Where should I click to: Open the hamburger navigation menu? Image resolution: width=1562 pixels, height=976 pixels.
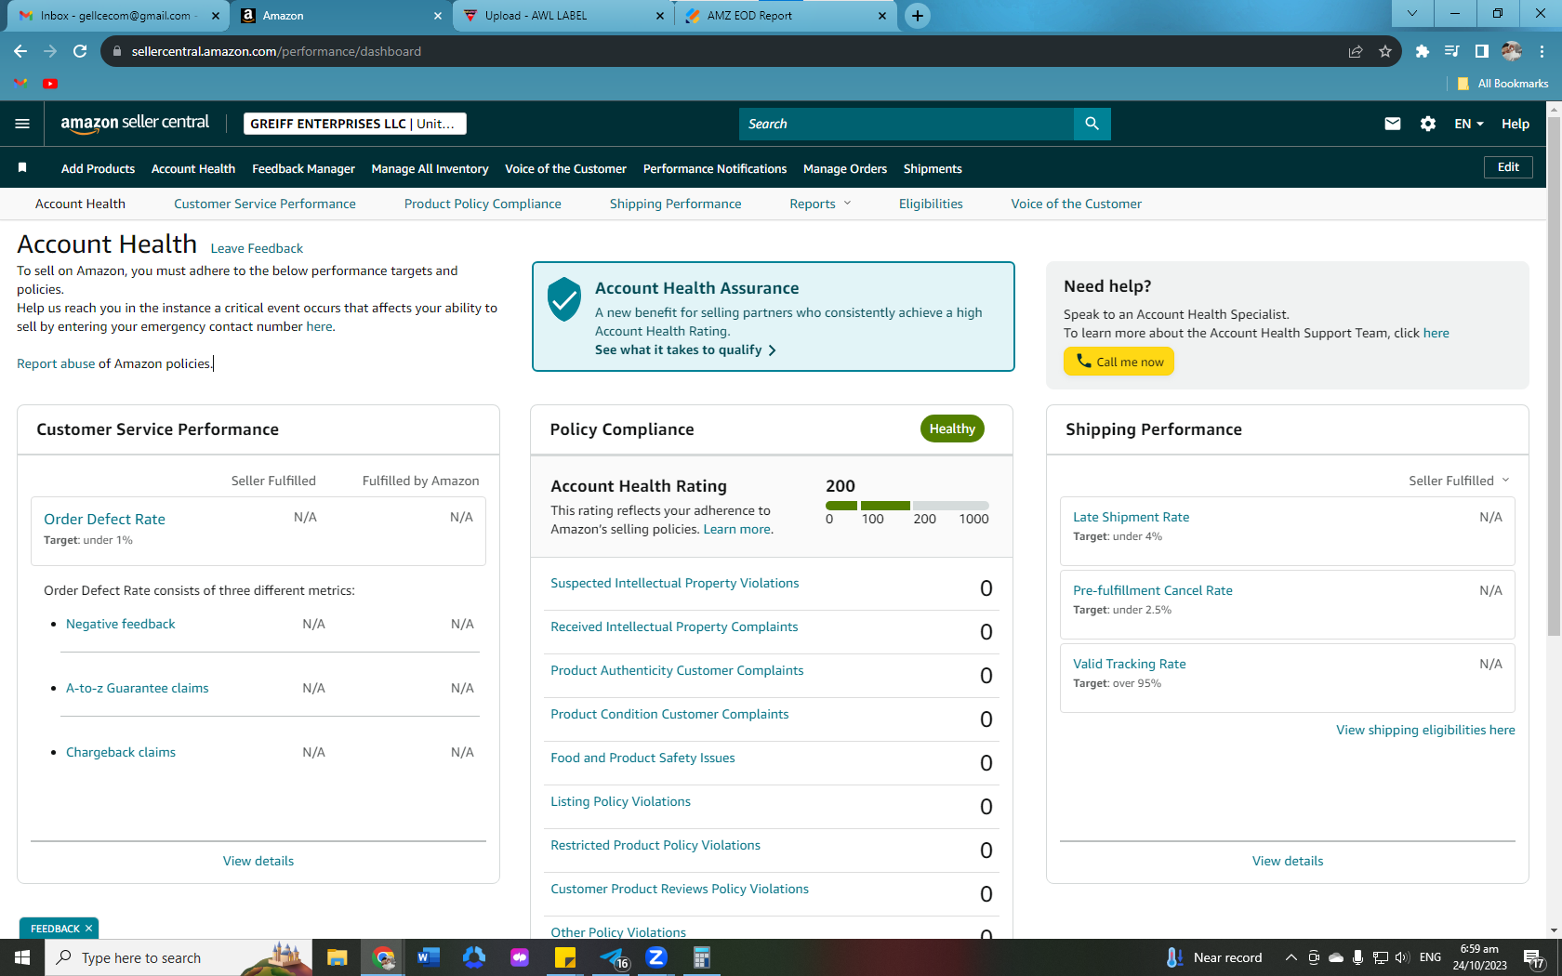point(22,124)
